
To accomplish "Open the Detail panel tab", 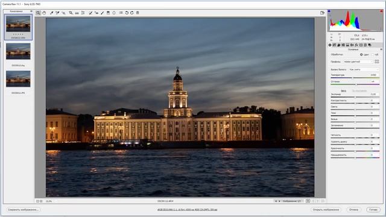I will pyautogui.click(x=339, y=45).
